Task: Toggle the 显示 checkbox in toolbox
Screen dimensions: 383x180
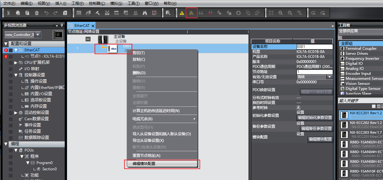Action: tap(374, 106)
